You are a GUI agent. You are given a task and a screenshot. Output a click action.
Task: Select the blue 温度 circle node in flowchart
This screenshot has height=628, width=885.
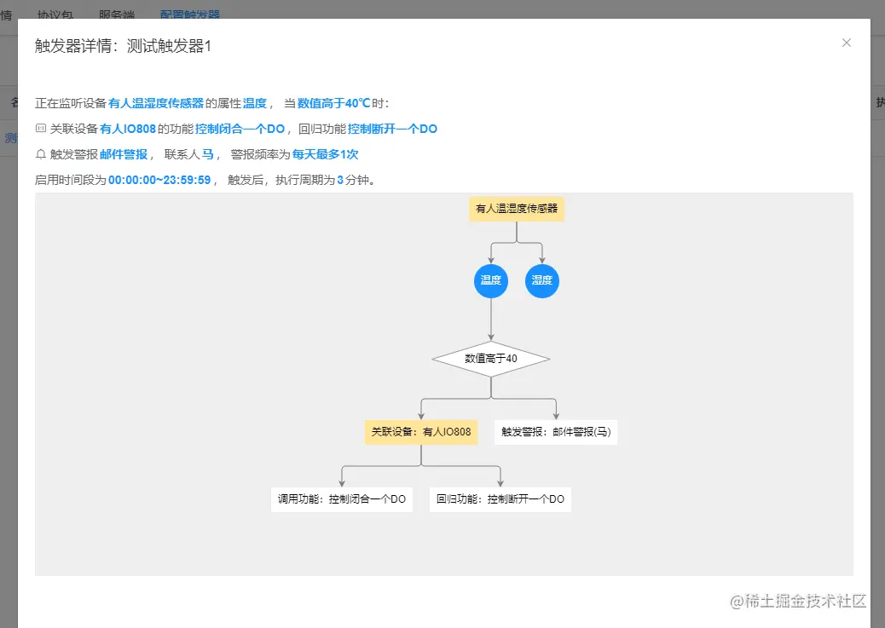point(490,280)
